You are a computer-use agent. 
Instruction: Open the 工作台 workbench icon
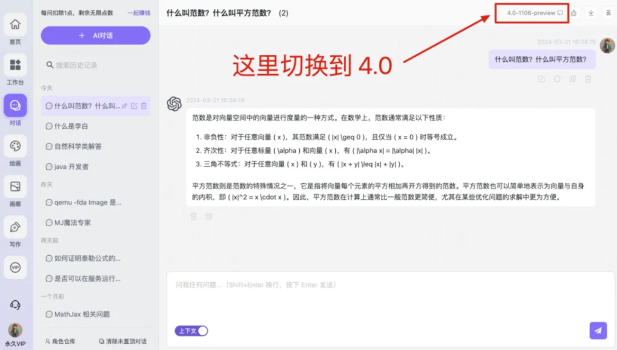click(x=15, y=65)
